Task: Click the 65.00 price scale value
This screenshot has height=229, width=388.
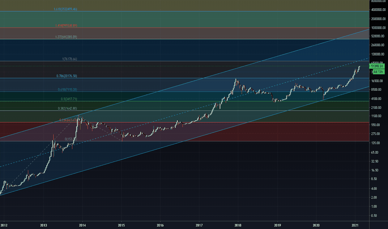Action: point(375,152)
